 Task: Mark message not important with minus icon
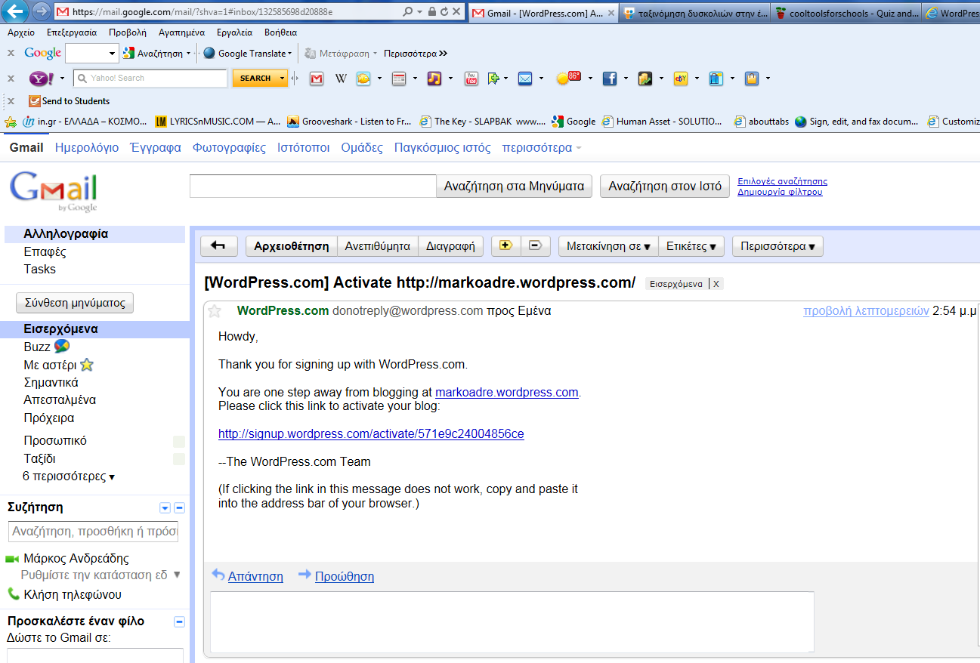(x=535, y=245)
